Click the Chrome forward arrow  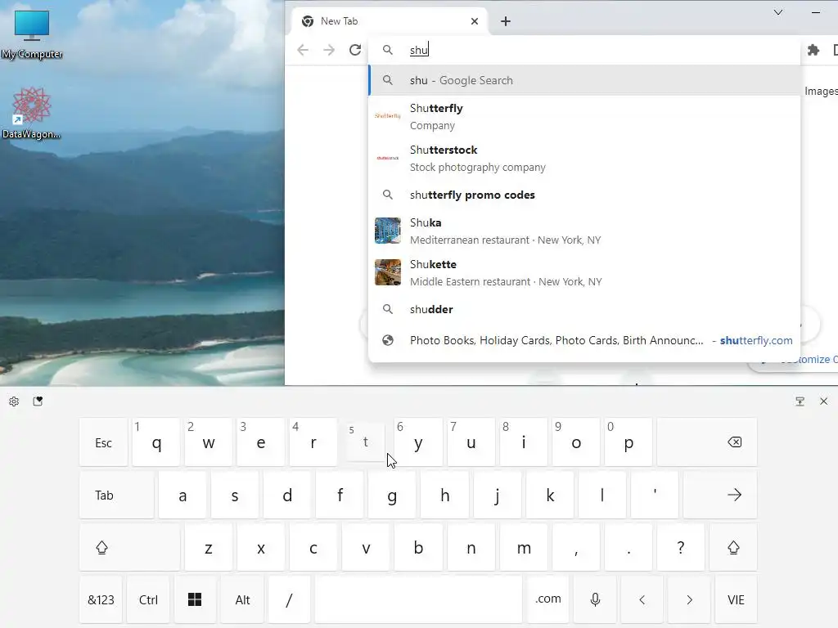[x=329, y=50]
